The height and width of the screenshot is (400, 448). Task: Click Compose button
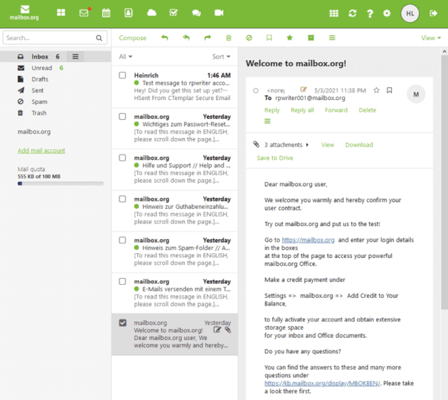[133, 38]
